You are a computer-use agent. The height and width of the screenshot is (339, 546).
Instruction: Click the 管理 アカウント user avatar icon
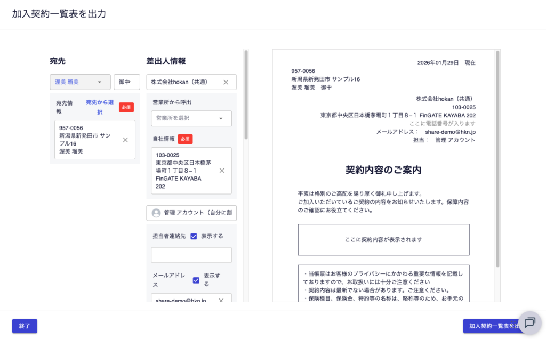tap(156, 213)
